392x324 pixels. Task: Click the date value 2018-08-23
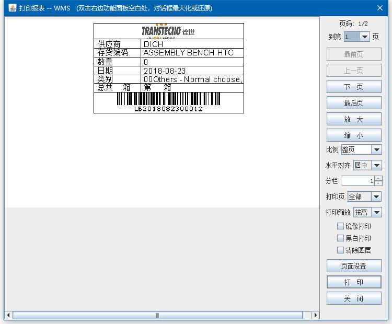pyautogui.click(x=165, y=71)
